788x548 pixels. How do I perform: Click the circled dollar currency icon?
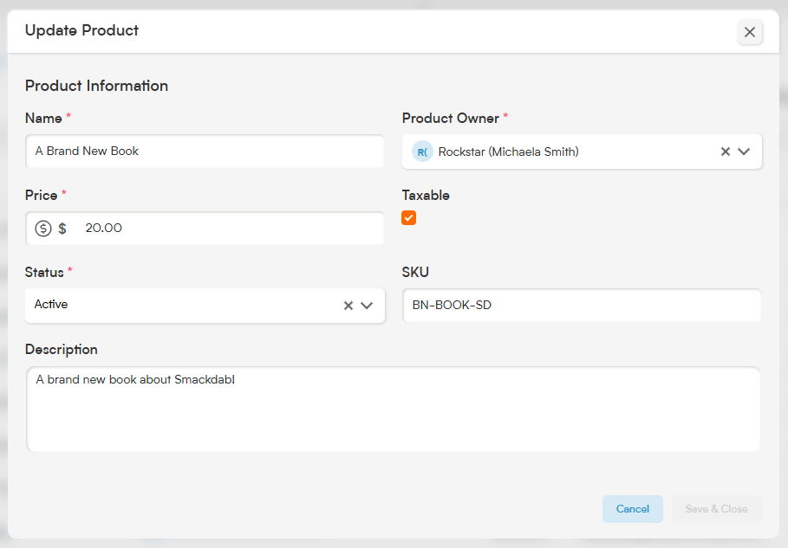43,229
